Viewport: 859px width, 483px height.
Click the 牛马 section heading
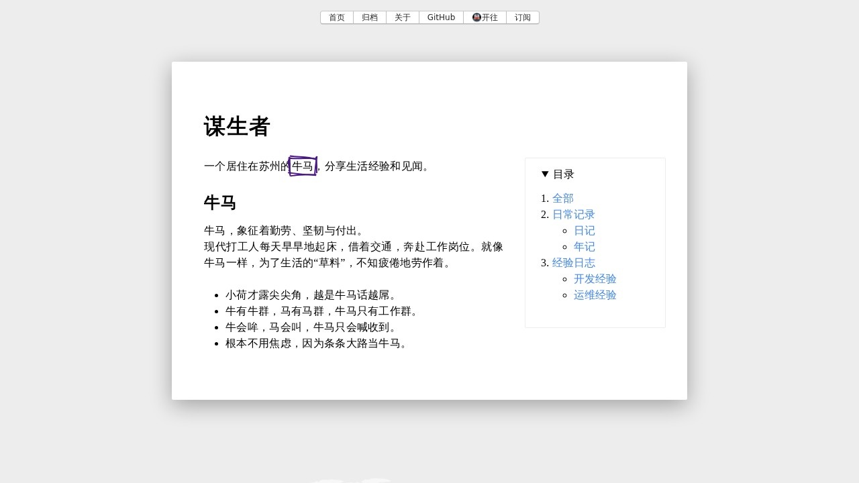click(x=220, y=203)
